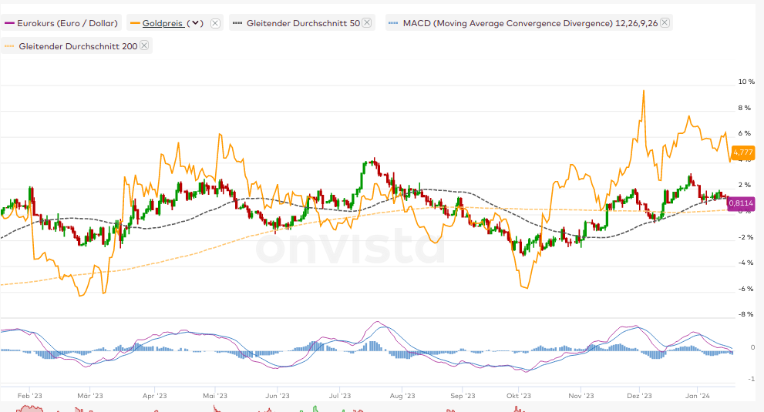Click the Gleitender Durchschnitt 200 legend label
The height and width of the screenshot is (412, 764).
[78, 46]
